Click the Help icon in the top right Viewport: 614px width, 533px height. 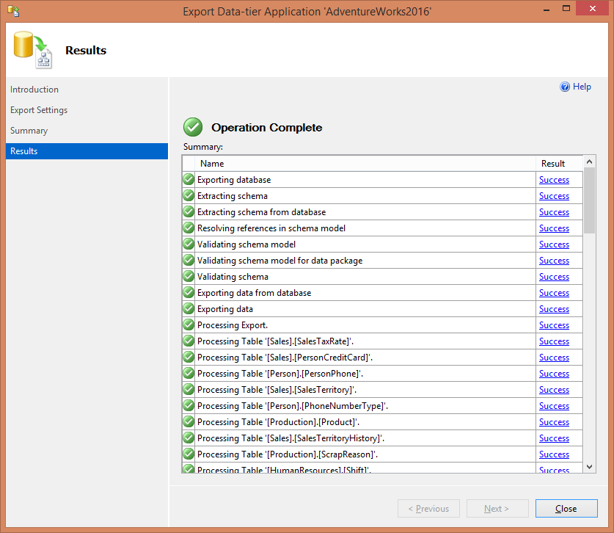tap(565, 87)
